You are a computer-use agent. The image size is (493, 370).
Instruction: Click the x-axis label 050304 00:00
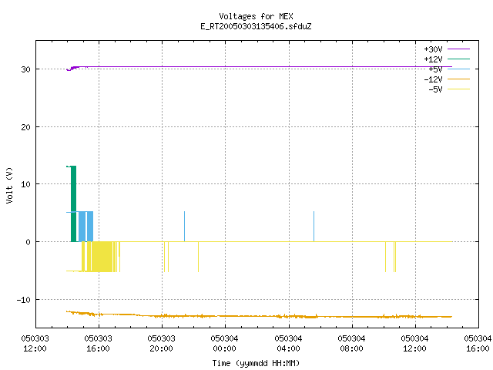[x=224, y=343]
